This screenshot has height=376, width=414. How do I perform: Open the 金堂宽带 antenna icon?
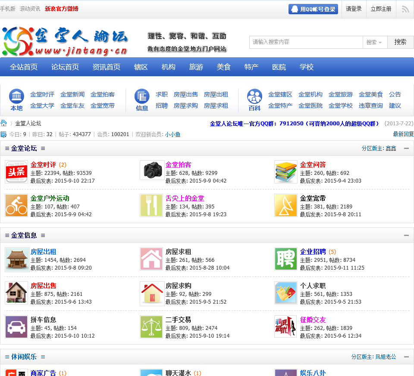click(285, 205)
